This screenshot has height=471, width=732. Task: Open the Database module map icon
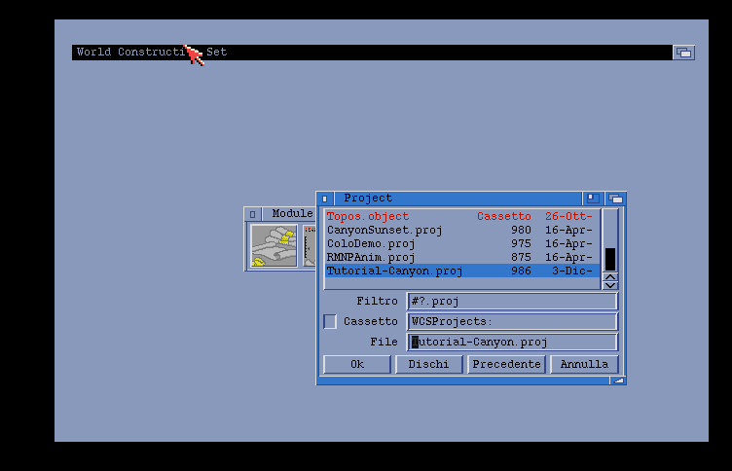pyautogui.click(x=274, y=245)
